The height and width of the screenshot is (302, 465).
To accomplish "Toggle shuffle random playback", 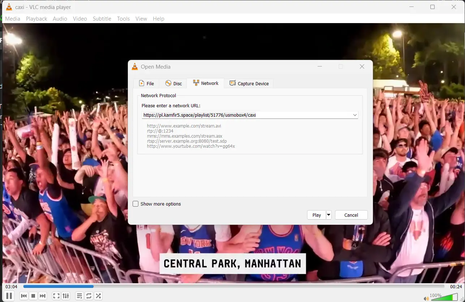I will [98, 296].
